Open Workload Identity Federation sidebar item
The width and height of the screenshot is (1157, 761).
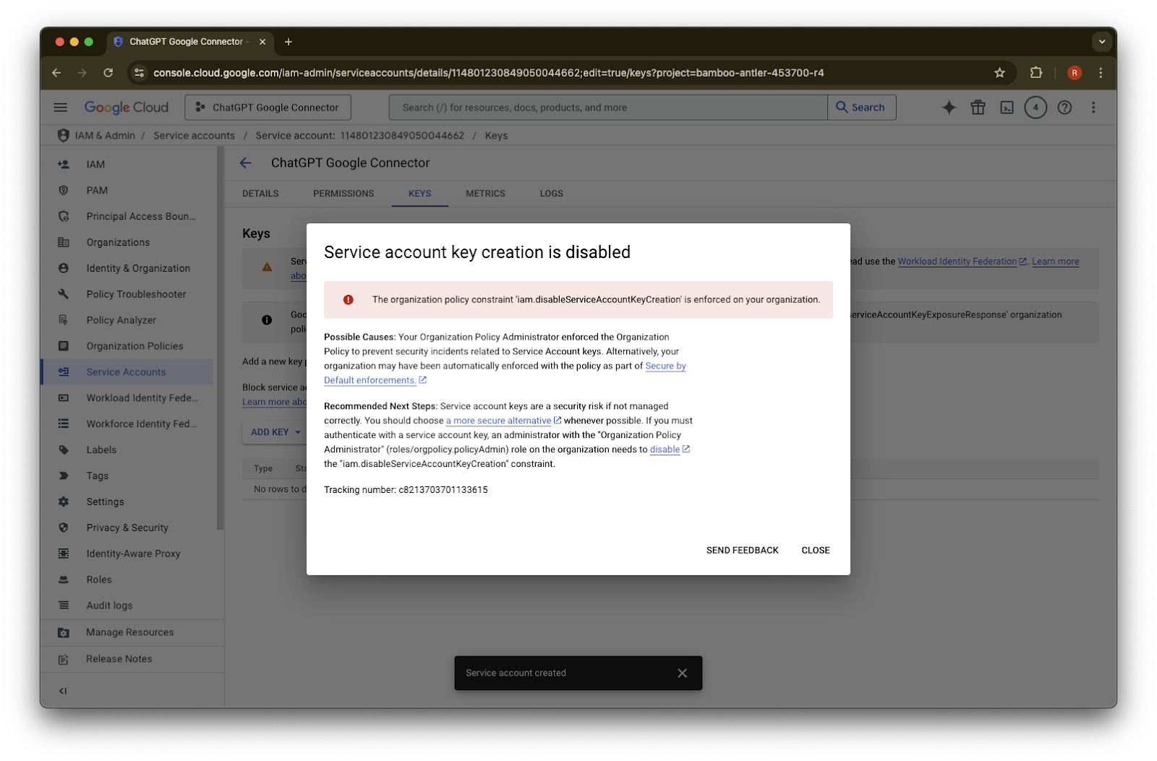coord(142,398)
